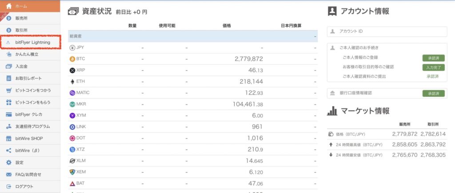Click the home icon in sidebar
The image size is (455, 193).
tap(9, 6)
